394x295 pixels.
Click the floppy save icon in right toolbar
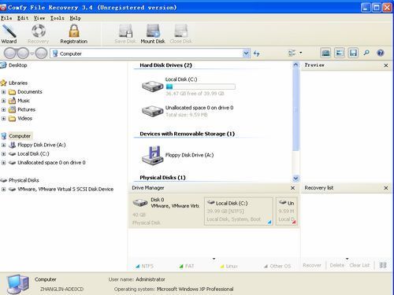353,53
